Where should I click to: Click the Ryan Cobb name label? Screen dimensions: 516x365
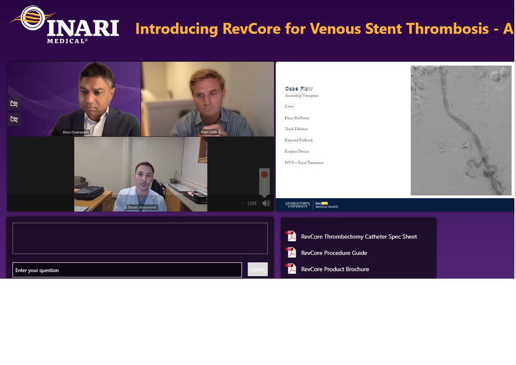point(209,132)
